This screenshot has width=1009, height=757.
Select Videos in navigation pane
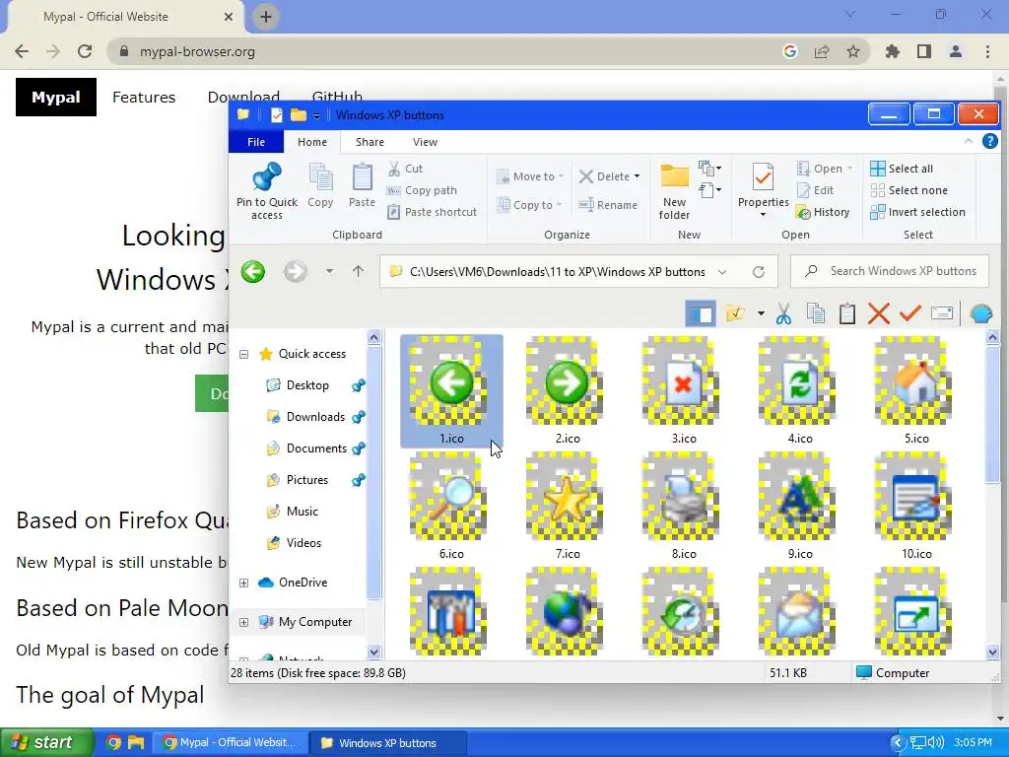[x=303, y=543]
